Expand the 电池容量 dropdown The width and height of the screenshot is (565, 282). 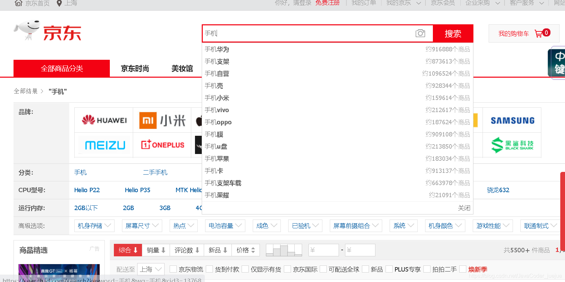point(225,226)
